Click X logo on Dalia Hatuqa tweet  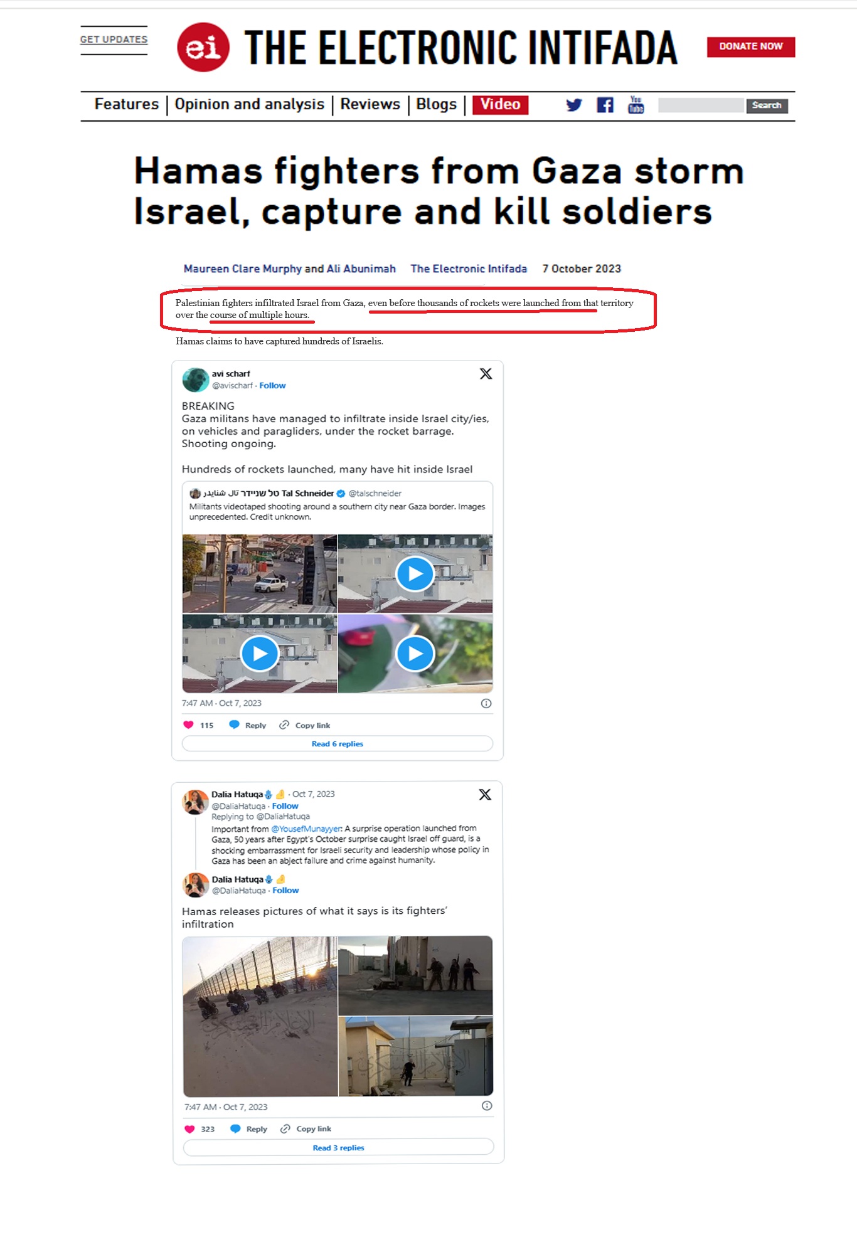tap(485, 795)
